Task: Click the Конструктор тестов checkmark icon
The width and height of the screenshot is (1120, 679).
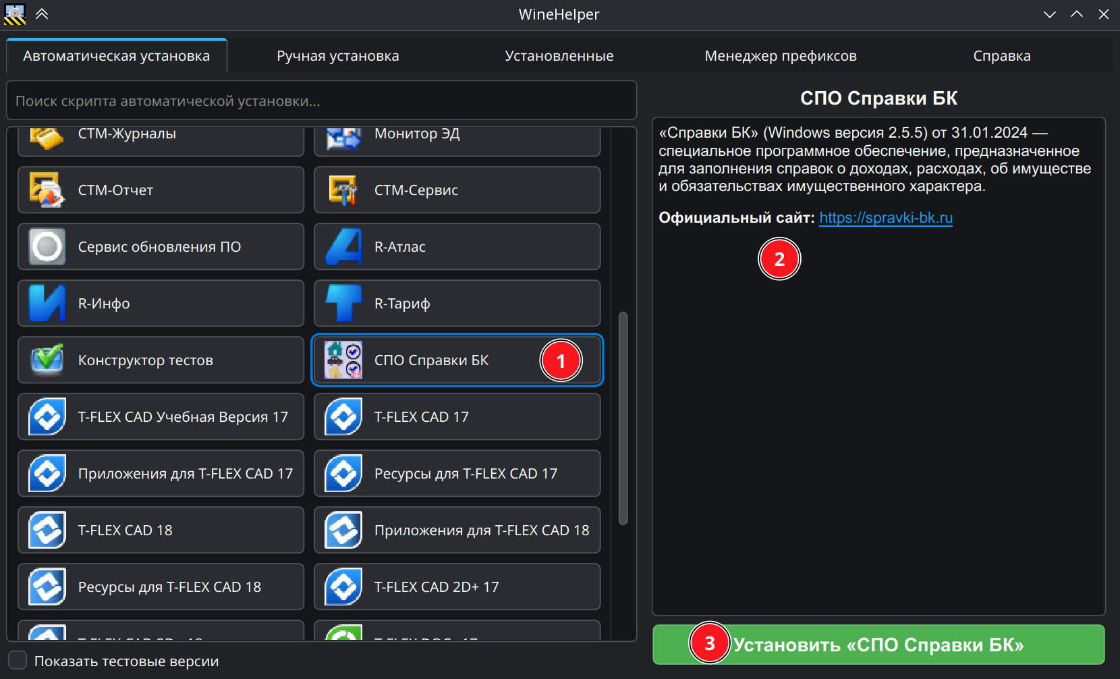Action: (x=47, y=360)
